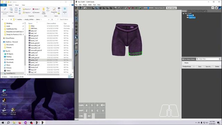Open the address bar history dropdown
Viewport: 222px width, 125px height.
pos(49,19)
